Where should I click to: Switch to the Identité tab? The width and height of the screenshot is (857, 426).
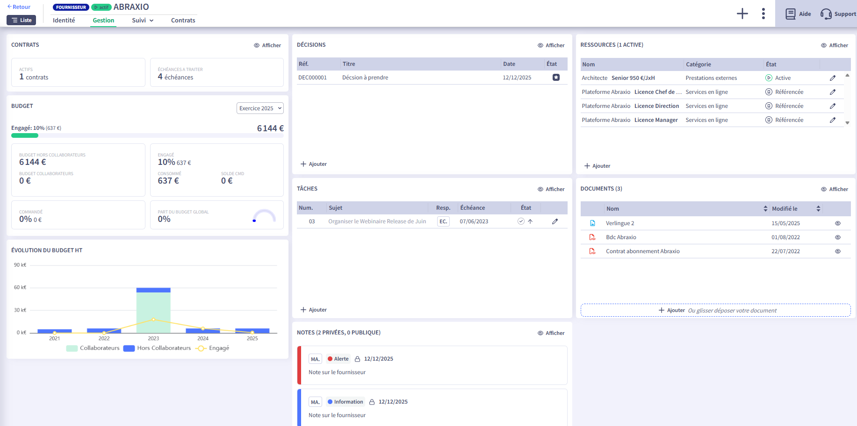(x=64, y=21)
